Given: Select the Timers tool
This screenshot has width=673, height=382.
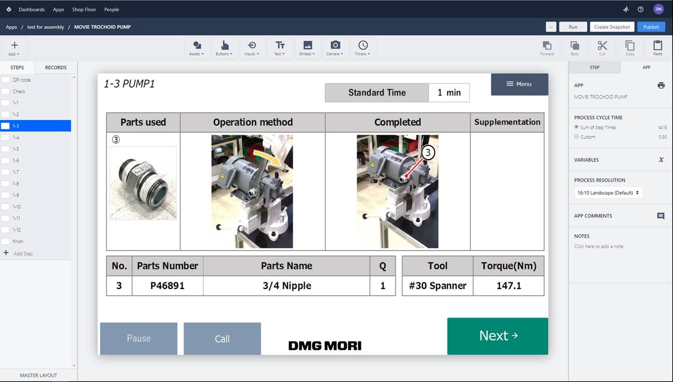Looking at the screenshot, I should tap(362, 48).
